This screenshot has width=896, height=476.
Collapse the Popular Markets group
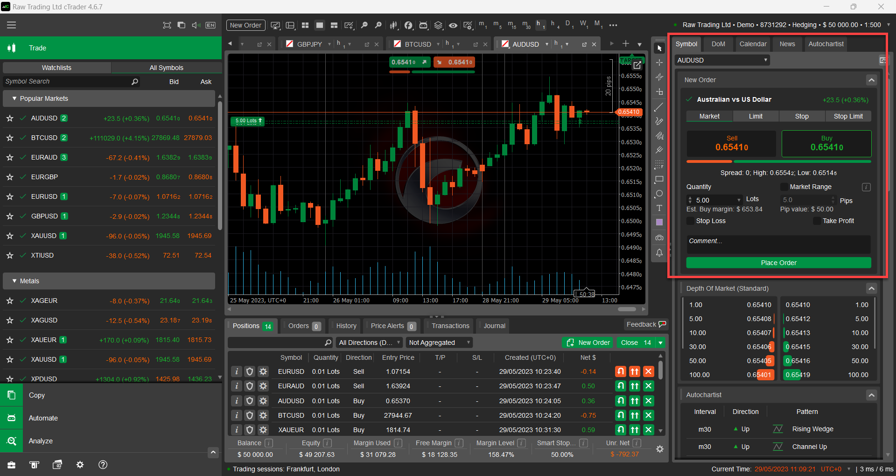14,98
